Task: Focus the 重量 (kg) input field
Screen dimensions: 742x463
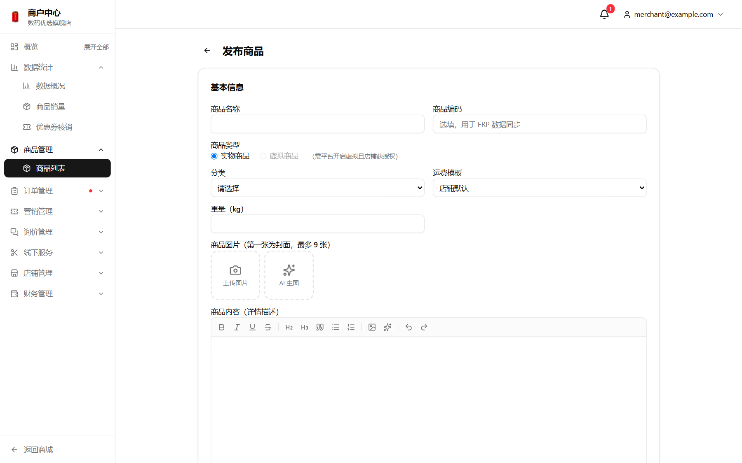Action: pos(317,224)
